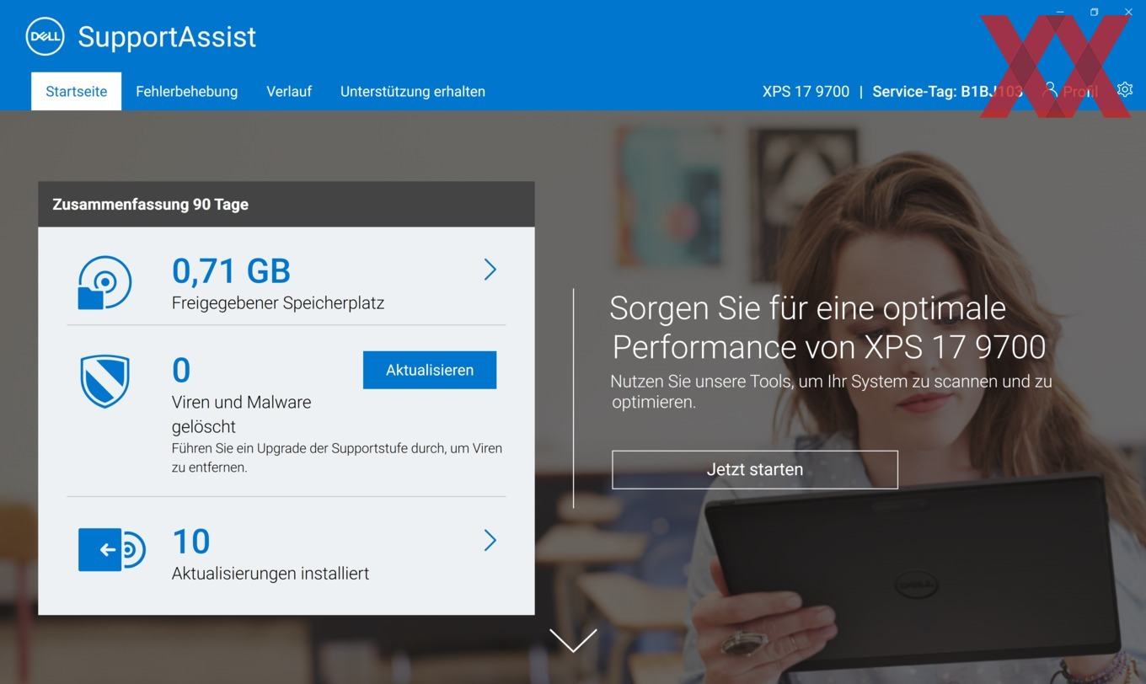Click the 10 updates count

point(191,542)
